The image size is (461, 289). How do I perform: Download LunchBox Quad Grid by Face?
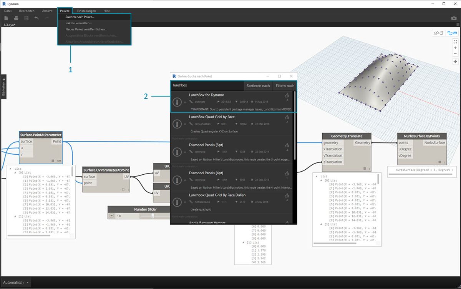click(177, 124)
